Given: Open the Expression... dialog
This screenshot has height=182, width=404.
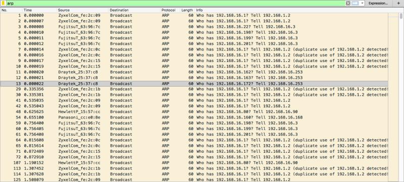Looking at the screenshot, I should [378, 4].
